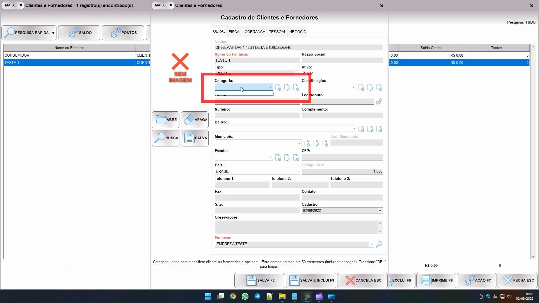Click the delete Classificação icon
This screenshot has height=303, width=539.
coord(379,88)
